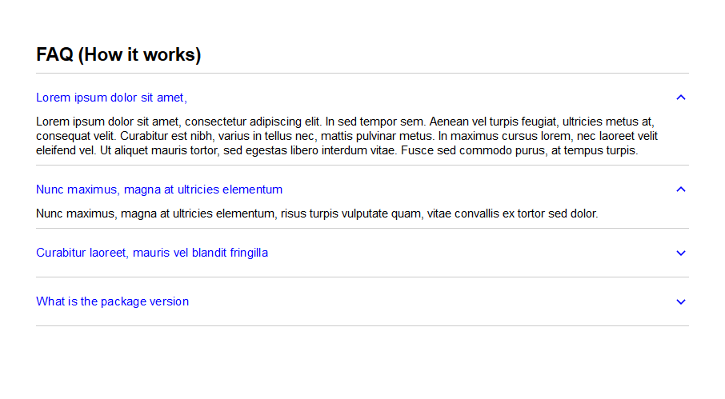Click the sentence "Fusce sed commodo purus, at tempus turpis."
Viewport: 725px width, 399px height.
tap(519, 150)
